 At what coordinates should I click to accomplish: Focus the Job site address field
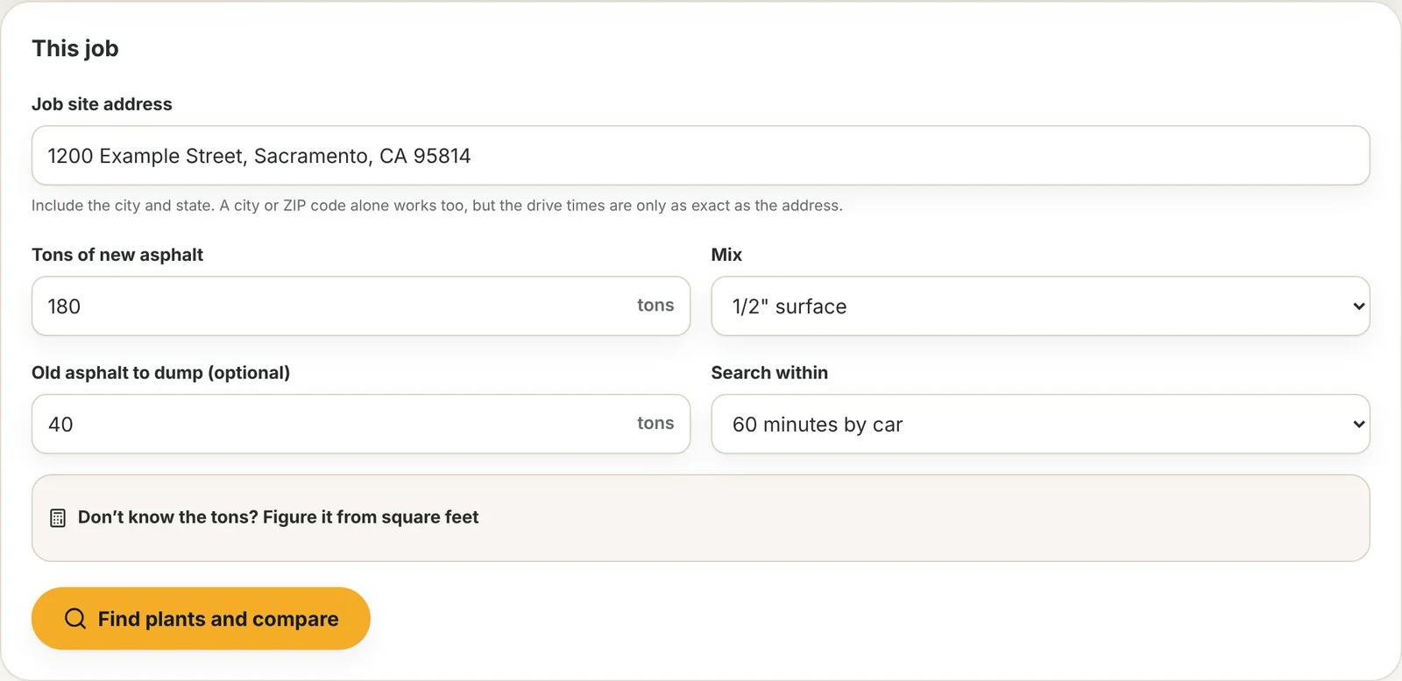point(701,156)
